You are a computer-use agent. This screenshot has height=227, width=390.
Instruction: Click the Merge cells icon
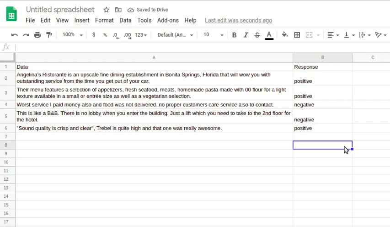(309, 35)
